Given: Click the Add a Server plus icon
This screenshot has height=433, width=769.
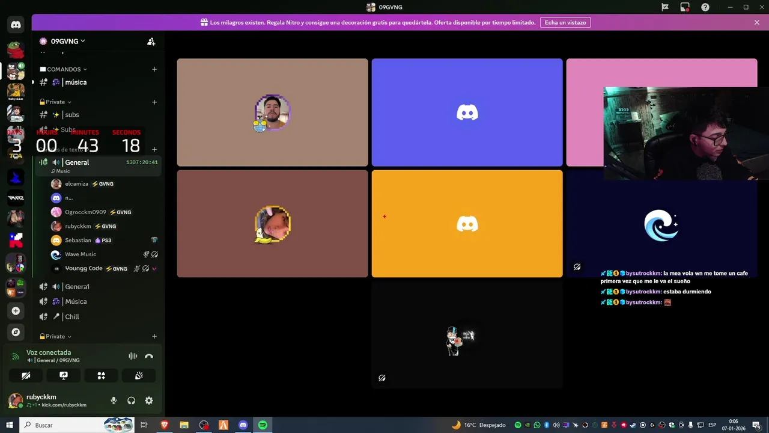Looking at the screenshot, I should (x=16, y=311).
